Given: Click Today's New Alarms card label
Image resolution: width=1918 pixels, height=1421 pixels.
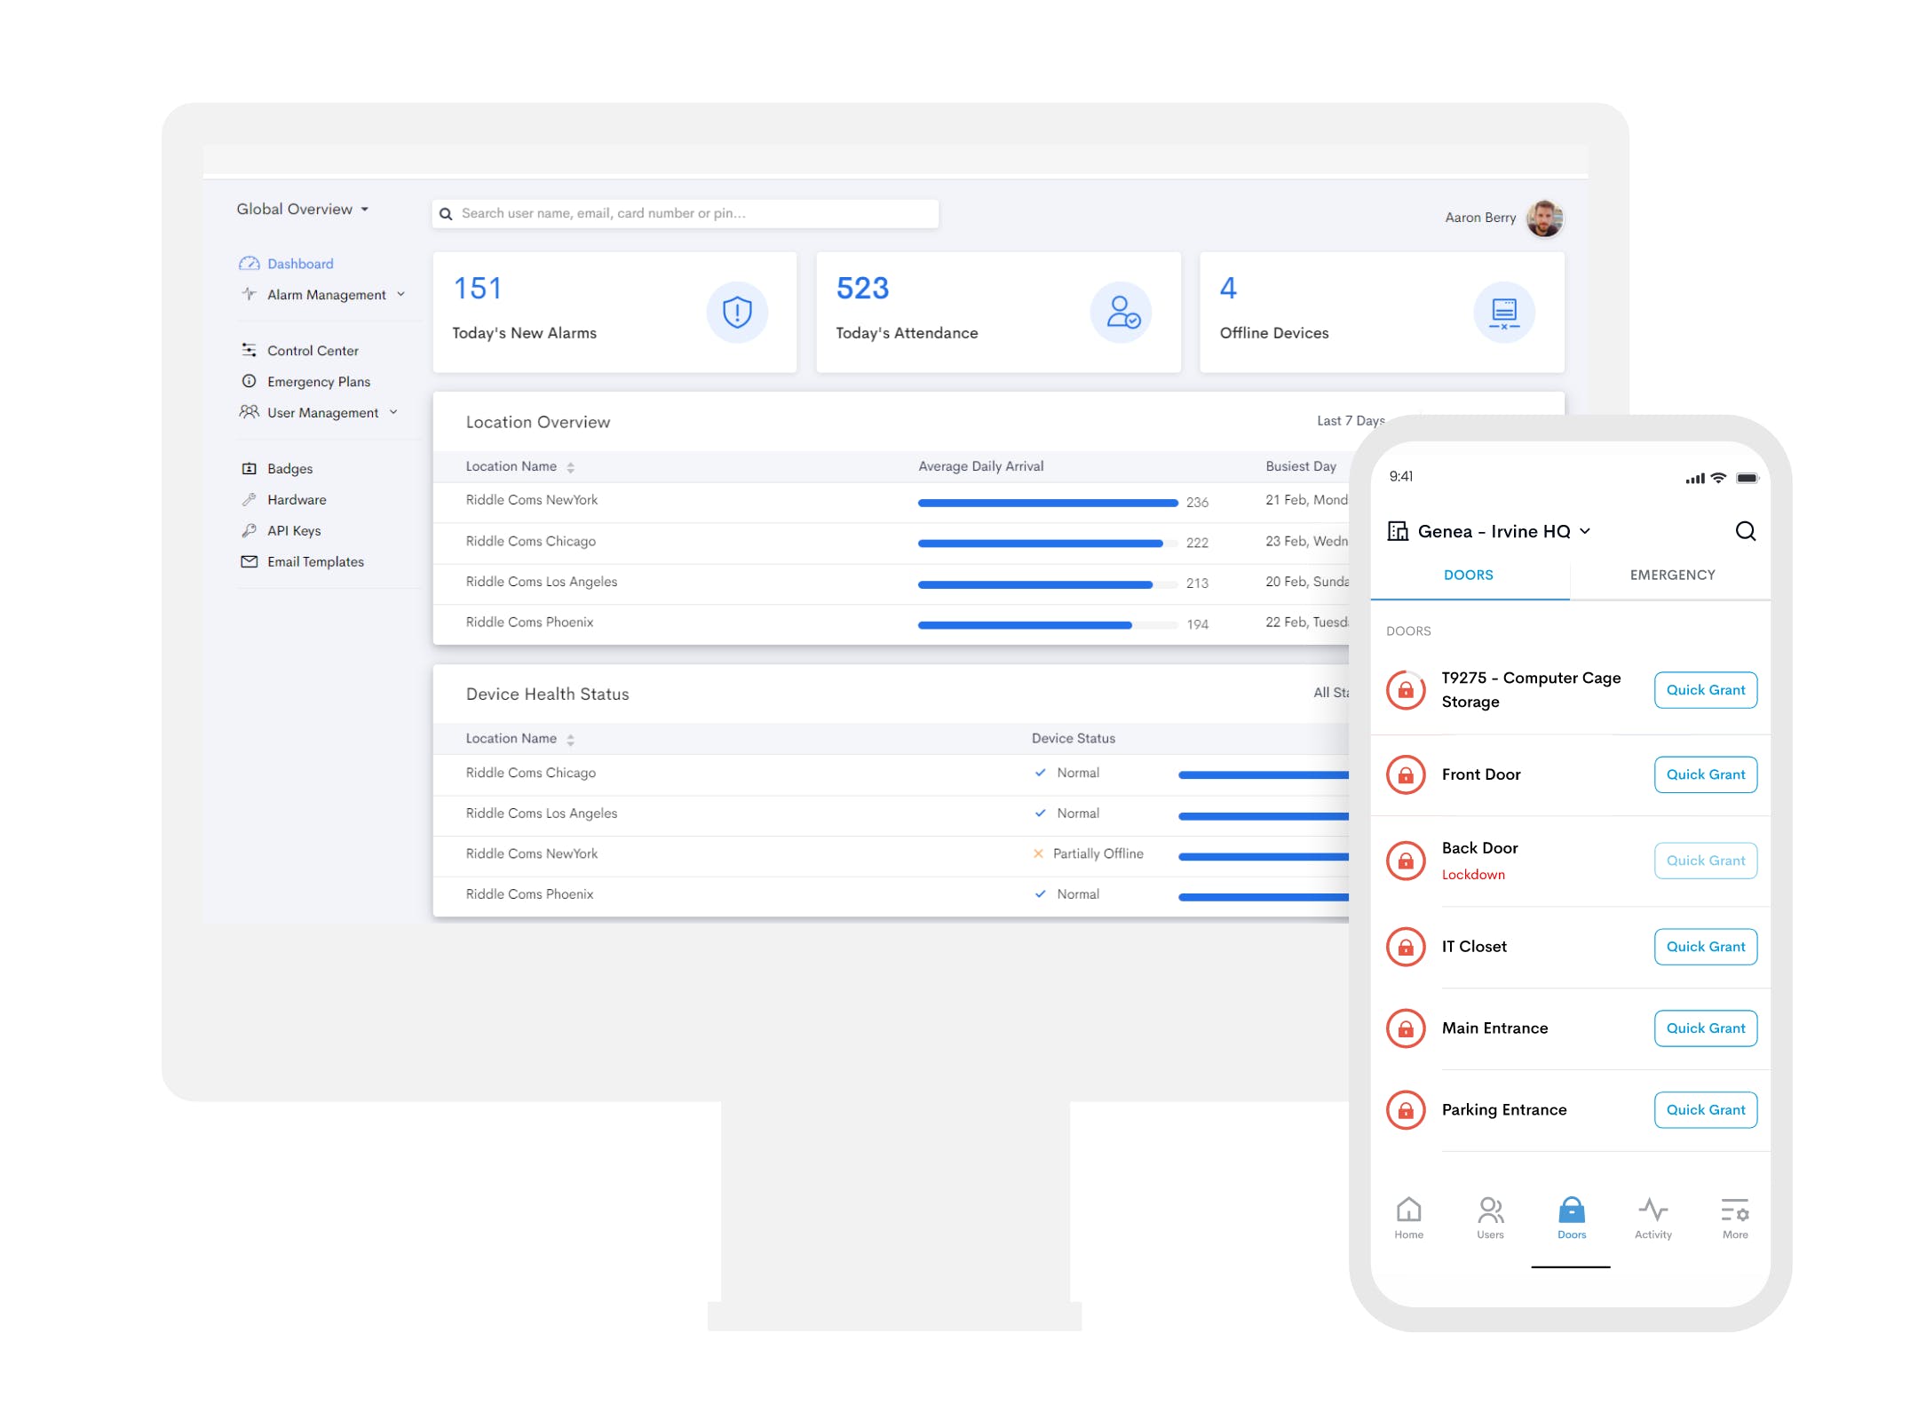Looking at the screenshot, I should (524, 333).
